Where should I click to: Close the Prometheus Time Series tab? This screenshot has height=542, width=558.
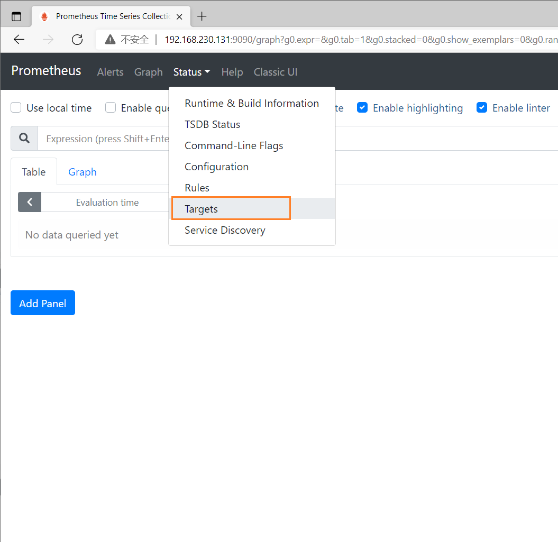[x=179, y=17]
